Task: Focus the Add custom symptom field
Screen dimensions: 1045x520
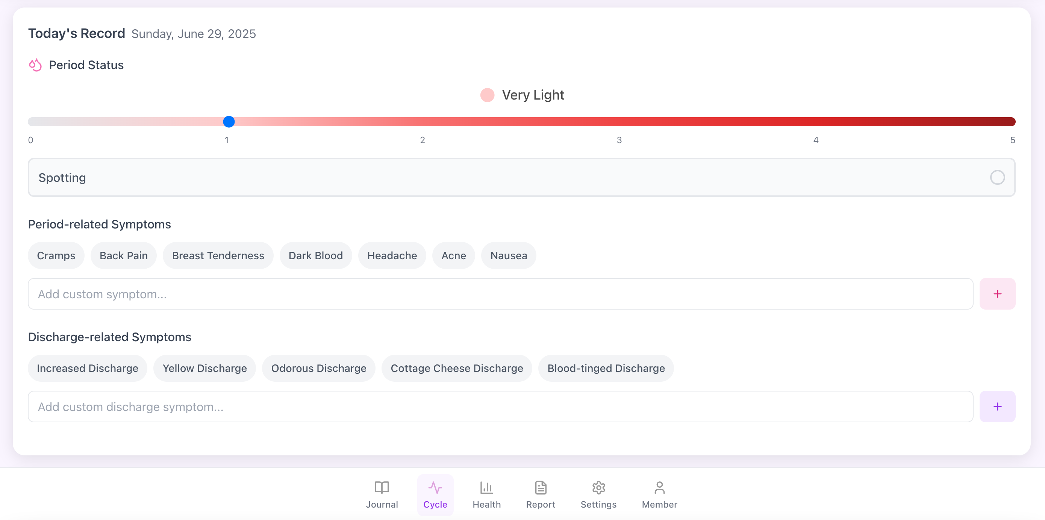Action: pyautogui.click(x=500, y=294)
